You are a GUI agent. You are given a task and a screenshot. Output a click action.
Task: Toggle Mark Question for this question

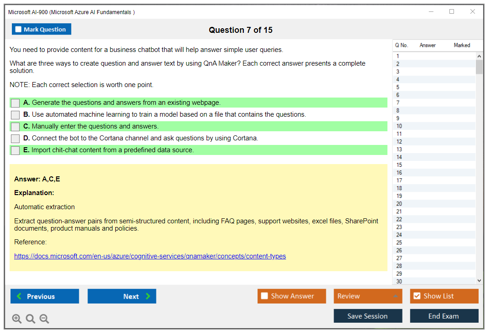[x=41, y=29]
